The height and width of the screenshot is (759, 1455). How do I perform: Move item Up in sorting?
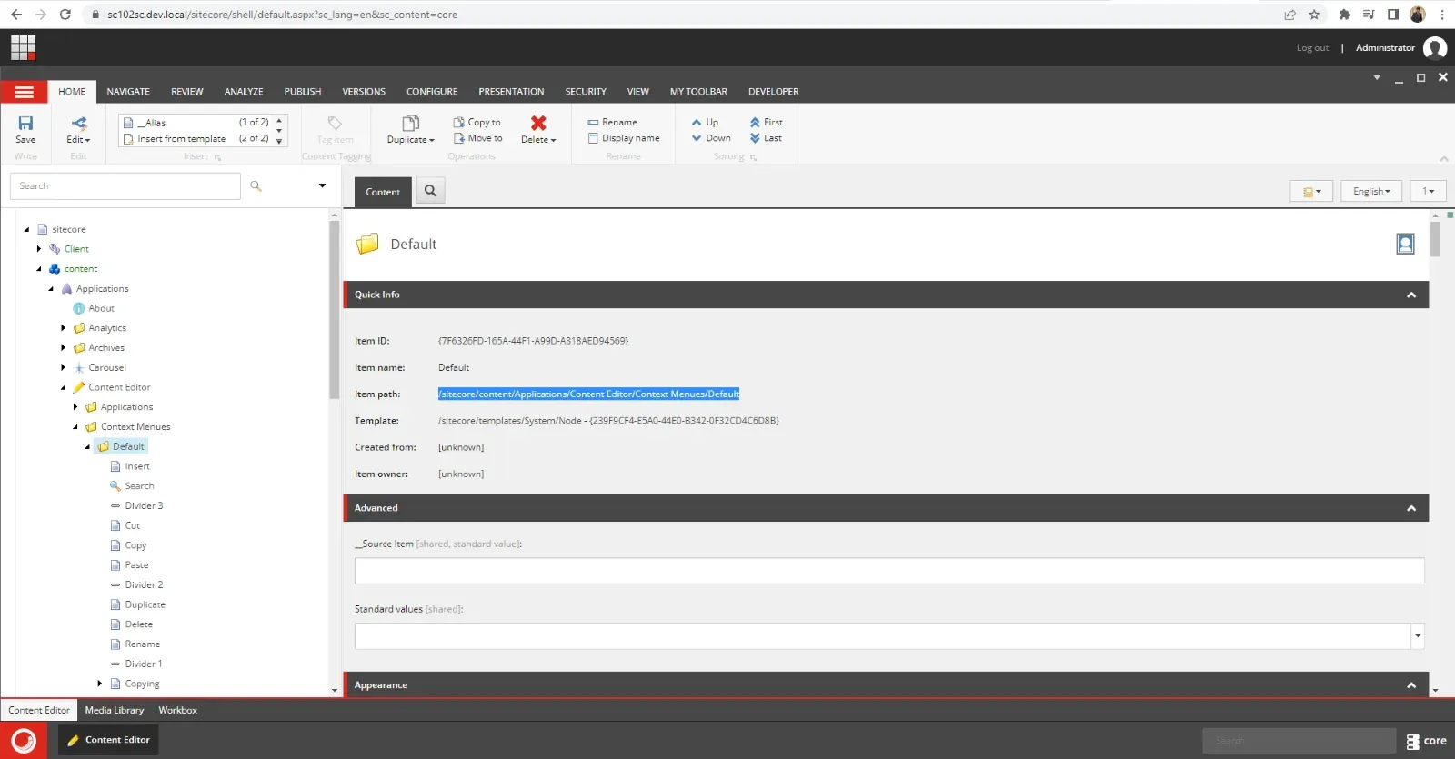point(705,122)
